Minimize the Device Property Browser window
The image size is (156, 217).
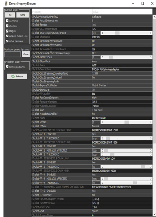coord(133,3)
